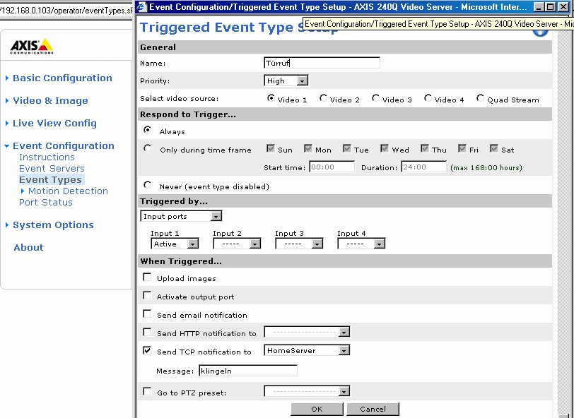Expand the Input 1 Active dropdown
This screenshot has height=418, width=574.
(x=175, y=244)
